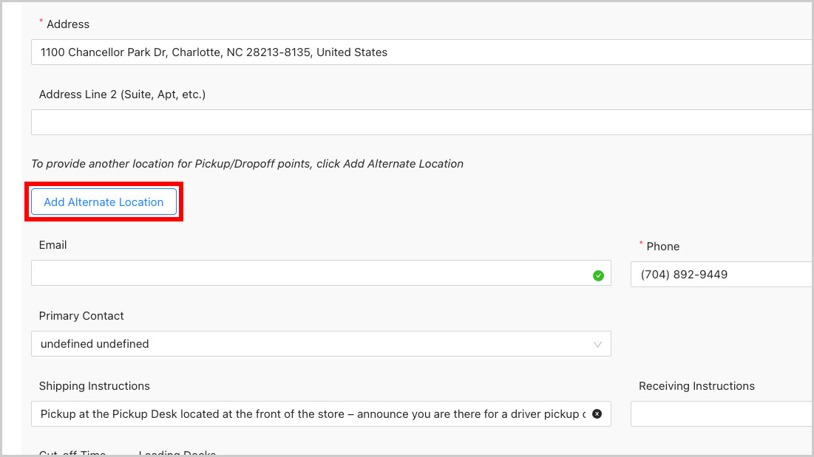
Task: Open the 'undefined undefined' contact combo box
Action: click(x=311, y=344)
